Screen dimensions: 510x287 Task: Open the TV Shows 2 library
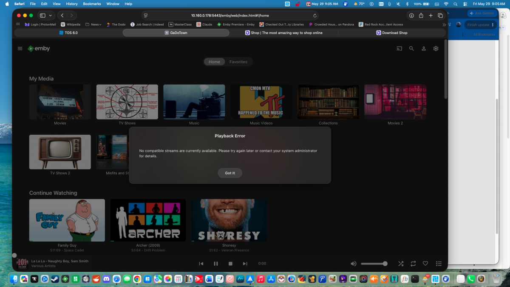point(60,152)
